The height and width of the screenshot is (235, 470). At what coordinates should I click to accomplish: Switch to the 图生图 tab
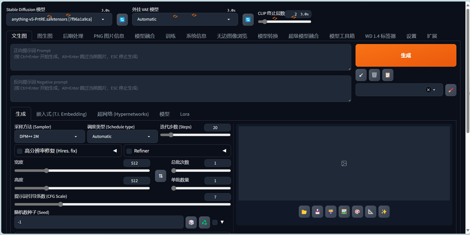coord(45,36)
